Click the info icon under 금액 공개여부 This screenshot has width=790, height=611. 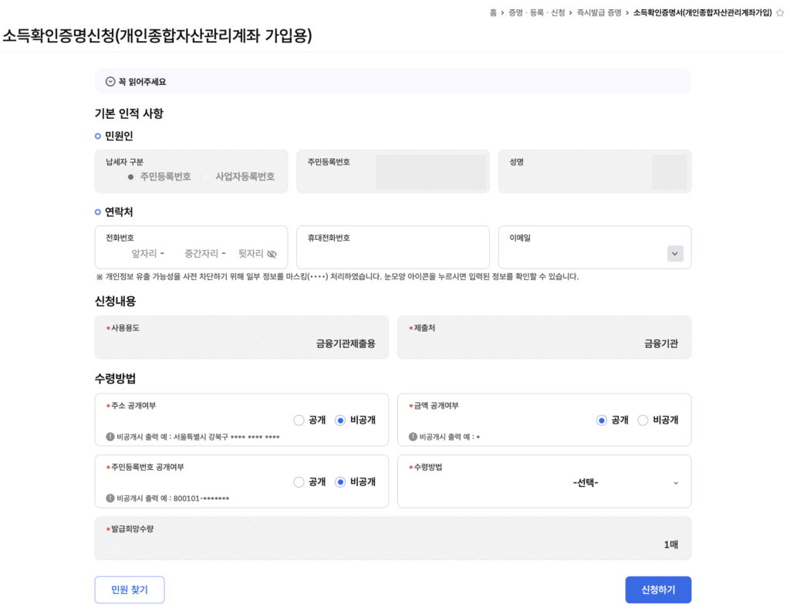click(x=413, y=437)
